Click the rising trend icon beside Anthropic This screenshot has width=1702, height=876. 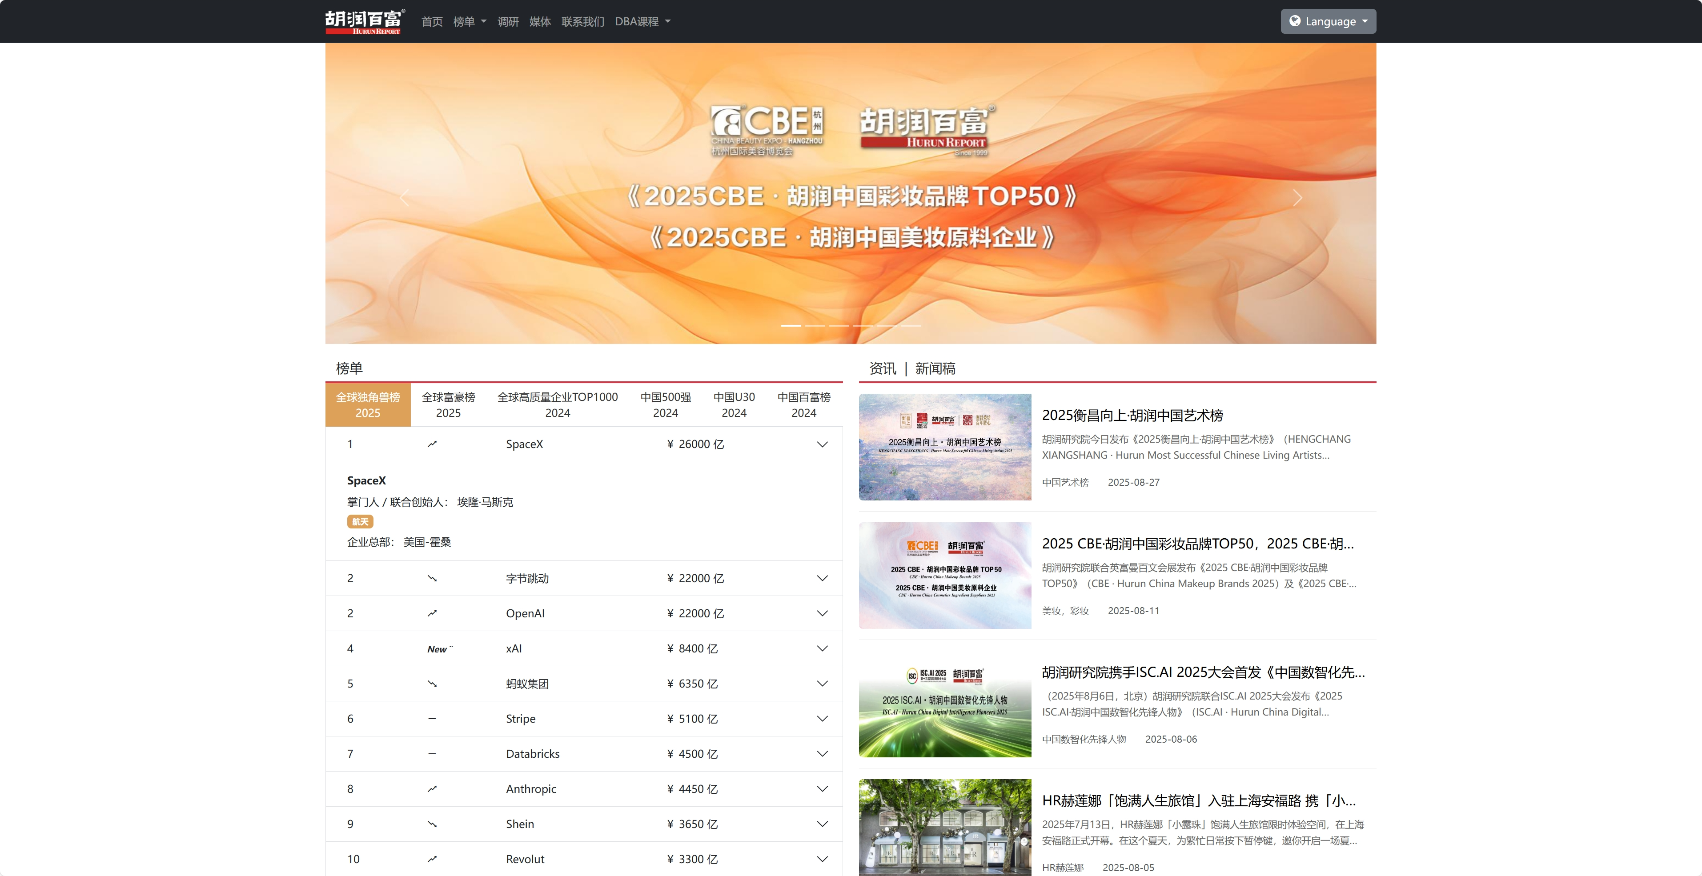coord(432,789)
